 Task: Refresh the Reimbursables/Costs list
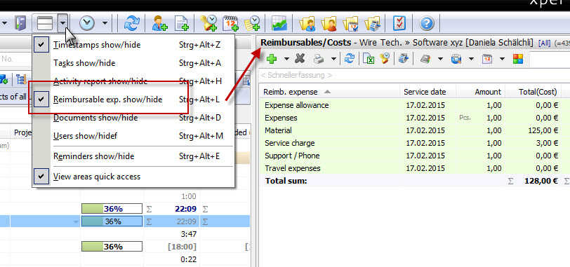(x=350, y=58)
